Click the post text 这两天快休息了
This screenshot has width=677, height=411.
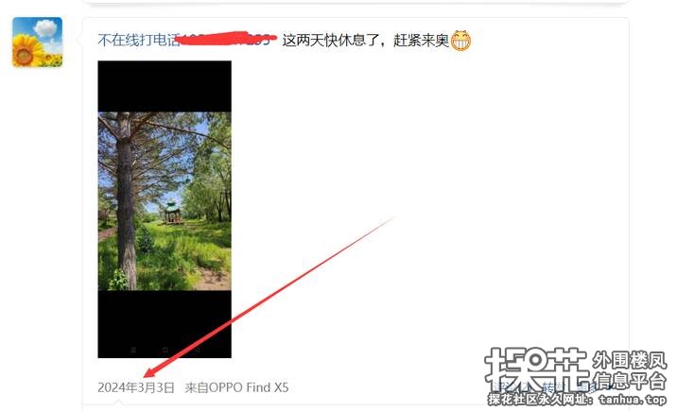(330, 40)
